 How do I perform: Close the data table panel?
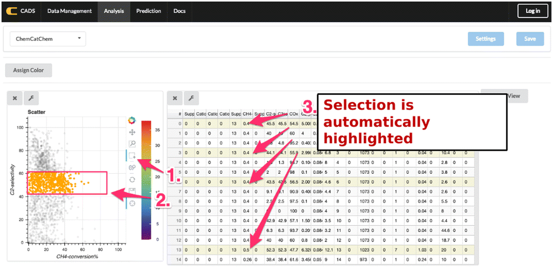175,98
